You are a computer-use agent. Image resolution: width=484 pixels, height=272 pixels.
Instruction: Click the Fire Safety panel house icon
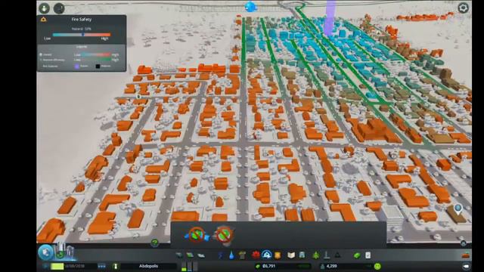click(x=44, y=20)
